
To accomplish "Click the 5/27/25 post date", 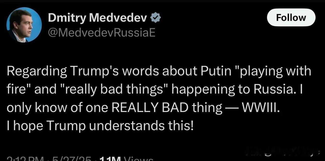I will (72, 159).
